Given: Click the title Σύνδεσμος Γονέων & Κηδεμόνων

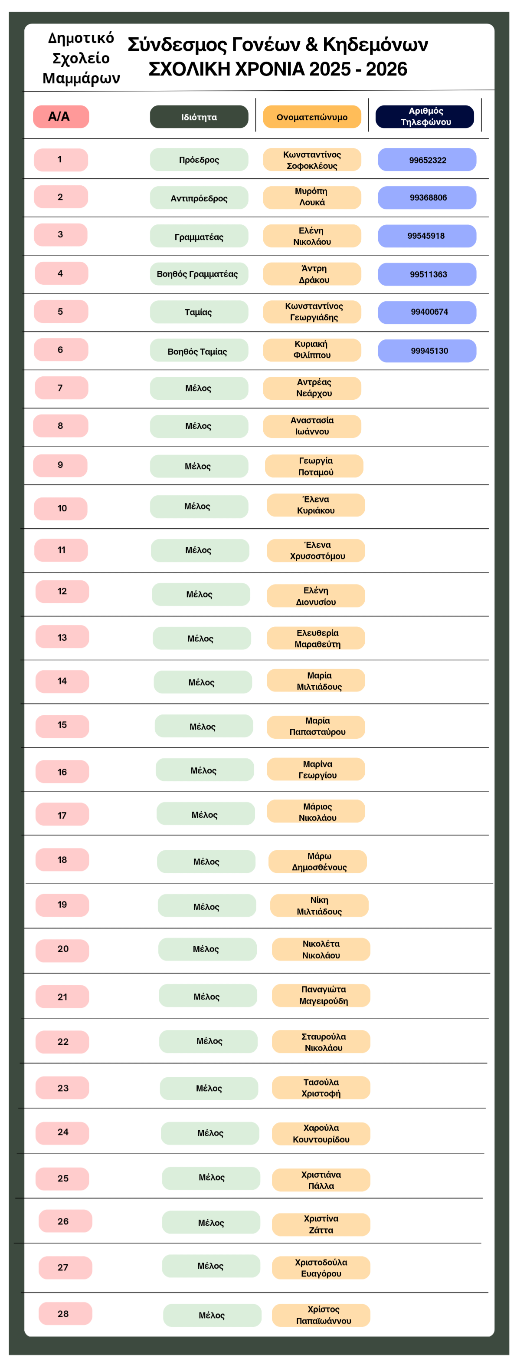Looking at the screenshot, I should tap(278, 44).
